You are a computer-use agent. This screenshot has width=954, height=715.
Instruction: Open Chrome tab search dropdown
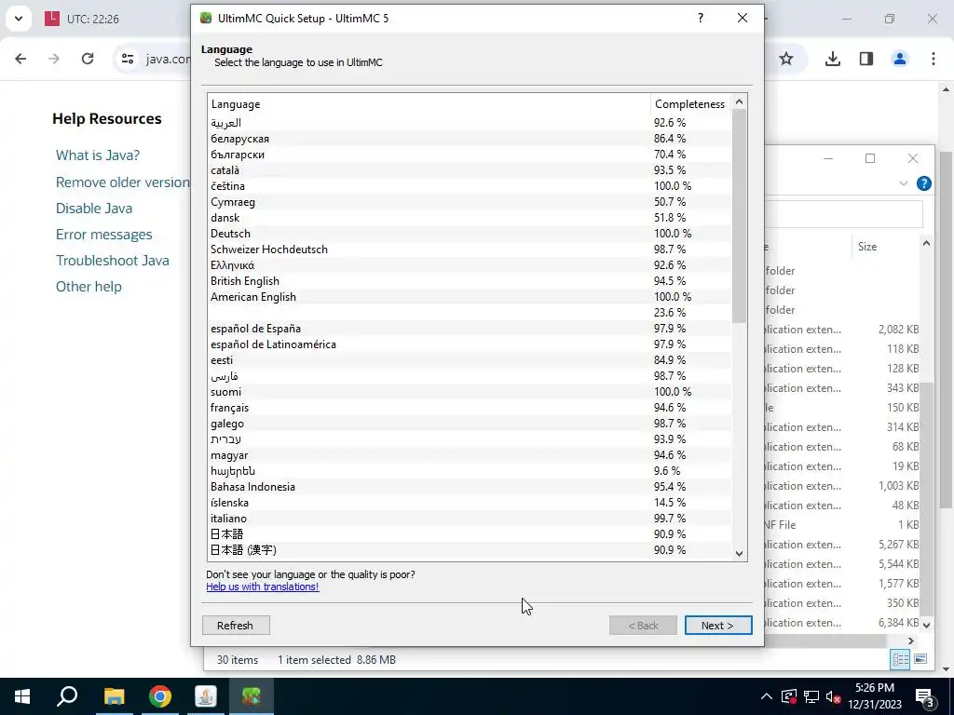point(19,19)
